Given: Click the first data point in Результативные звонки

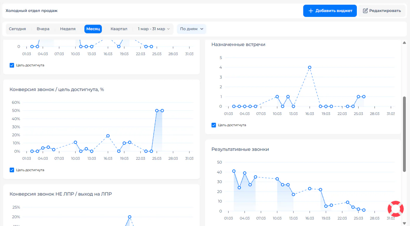Looking at the screenshot, I should pyautogui.click(x=234, y=171).
